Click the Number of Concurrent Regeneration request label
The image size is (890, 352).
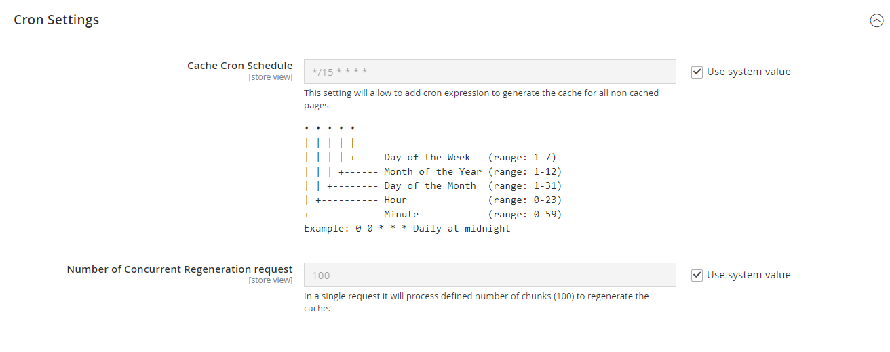point(180,269)
